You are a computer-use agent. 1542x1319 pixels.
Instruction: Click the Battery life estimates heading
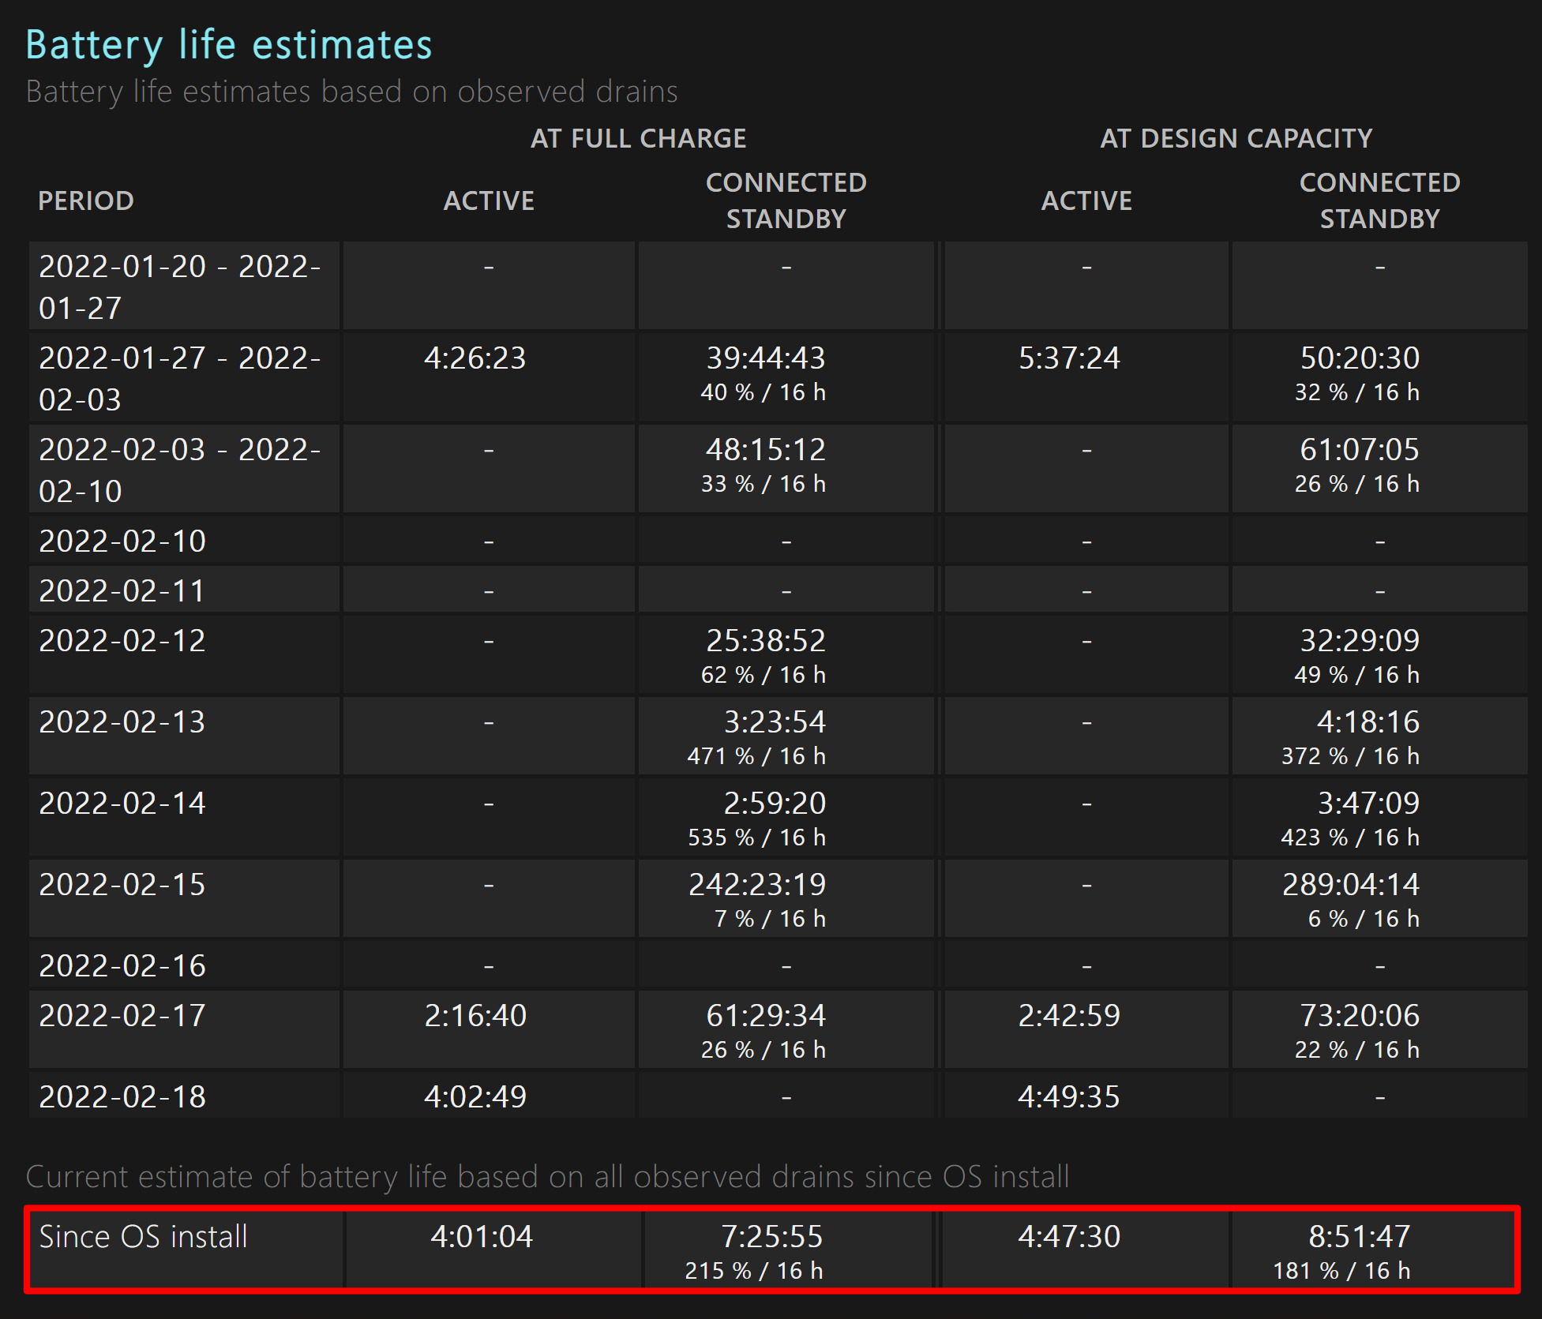[229, 45]
